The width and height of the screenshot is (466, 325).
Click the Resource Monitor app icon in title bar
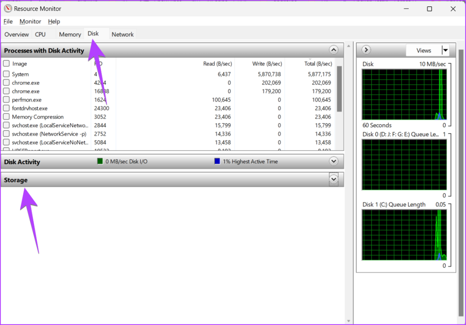pyautogui.click(x=8, y=9)
